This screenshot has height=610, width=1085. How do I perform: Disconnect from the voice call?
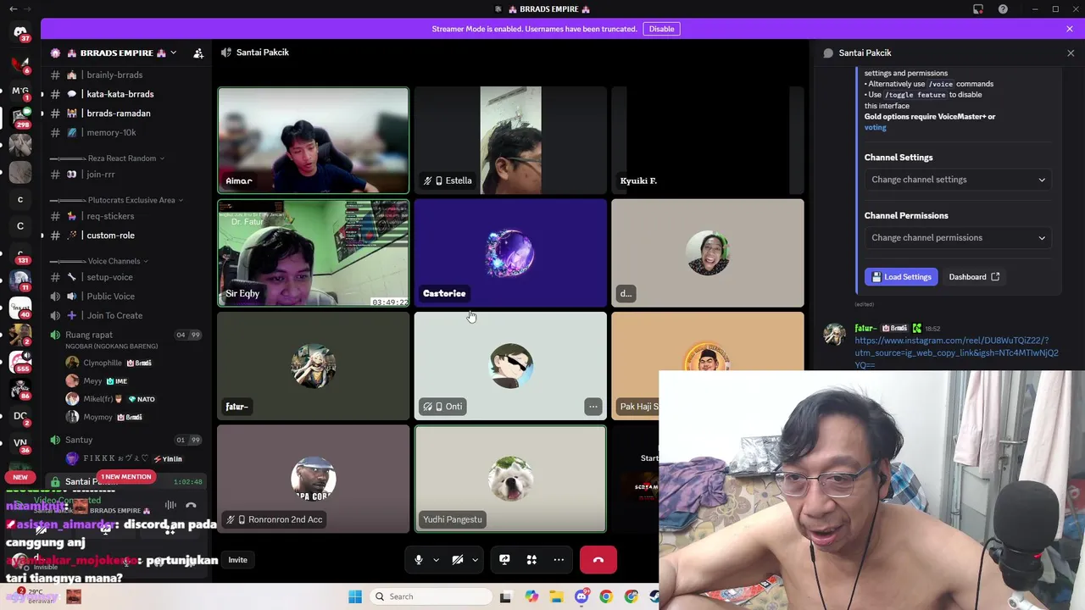click(x=598, y=560)
